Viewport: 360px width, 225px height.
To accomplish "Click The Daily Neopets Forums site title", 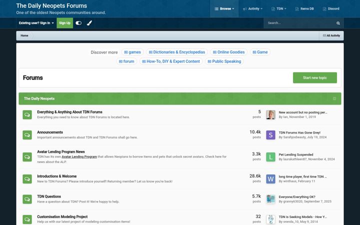I will pyautogui.click(x=51, y=5).
